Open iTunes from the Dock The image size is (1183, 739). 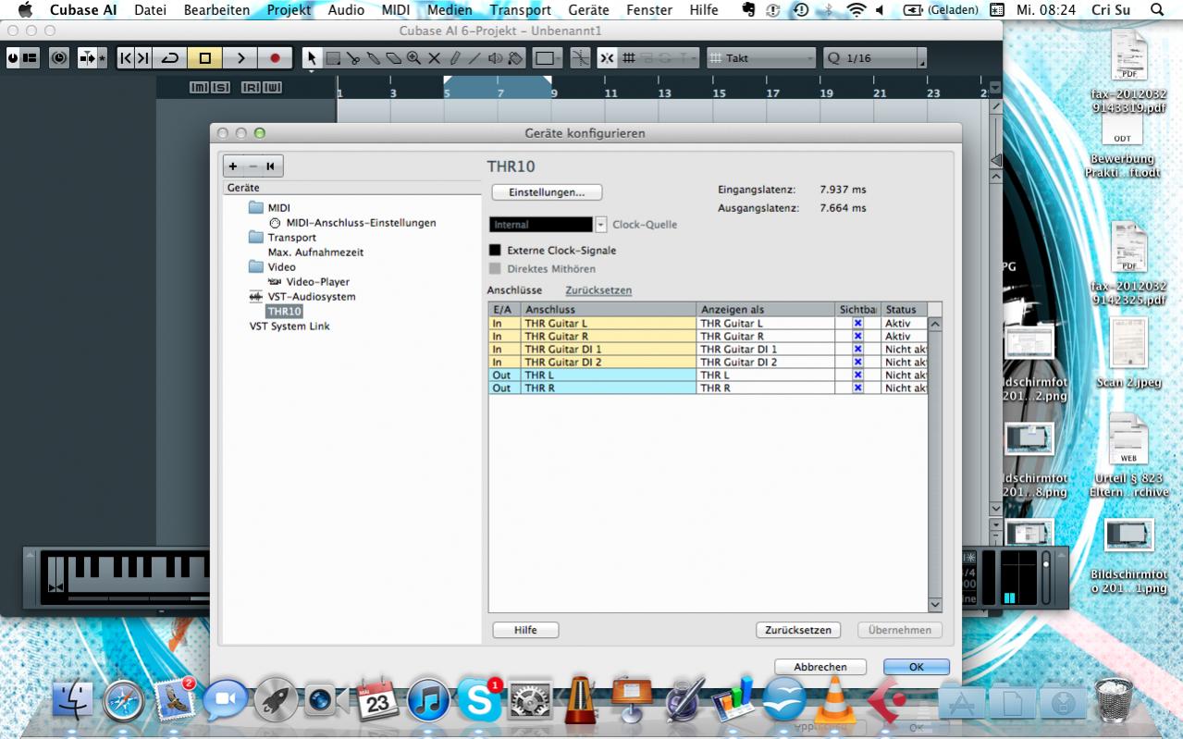[428, 700]
